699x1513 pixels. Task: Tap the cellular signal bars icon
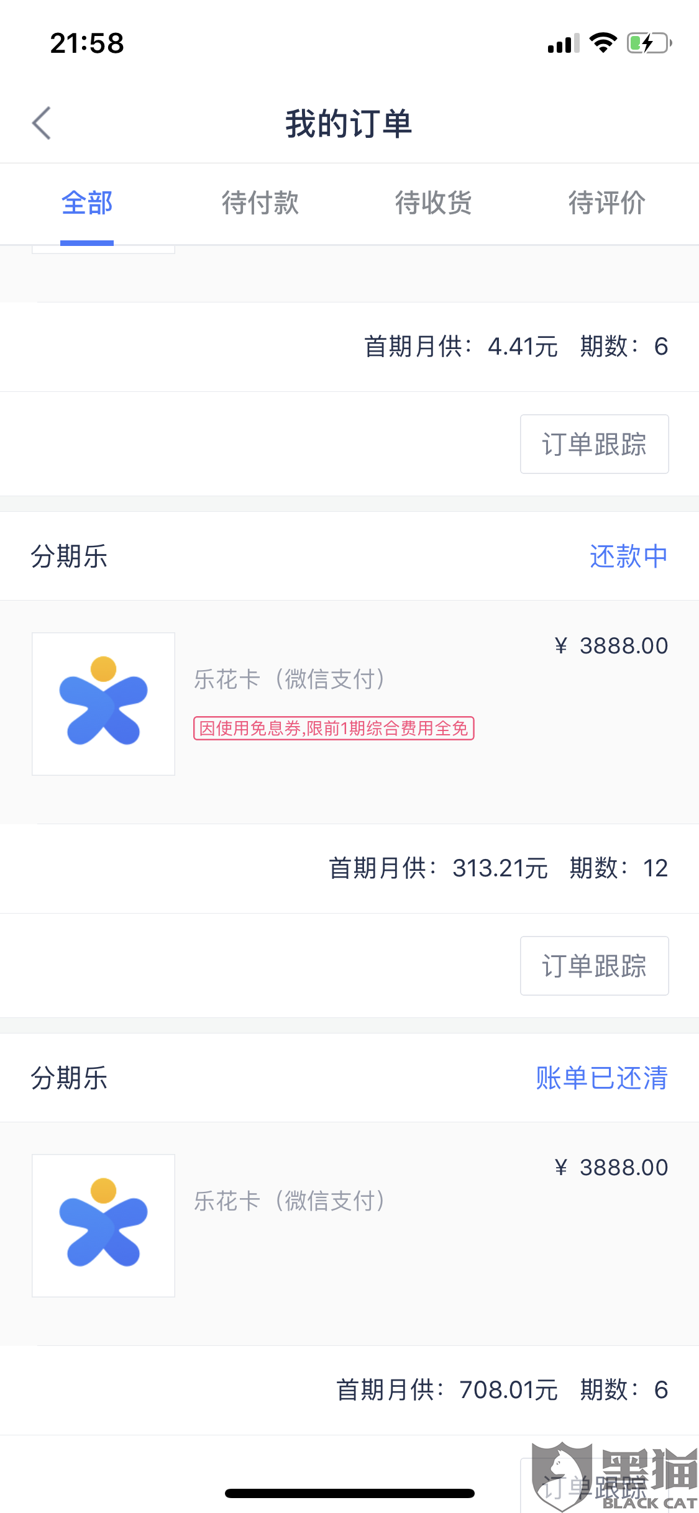tap(563, 44)
